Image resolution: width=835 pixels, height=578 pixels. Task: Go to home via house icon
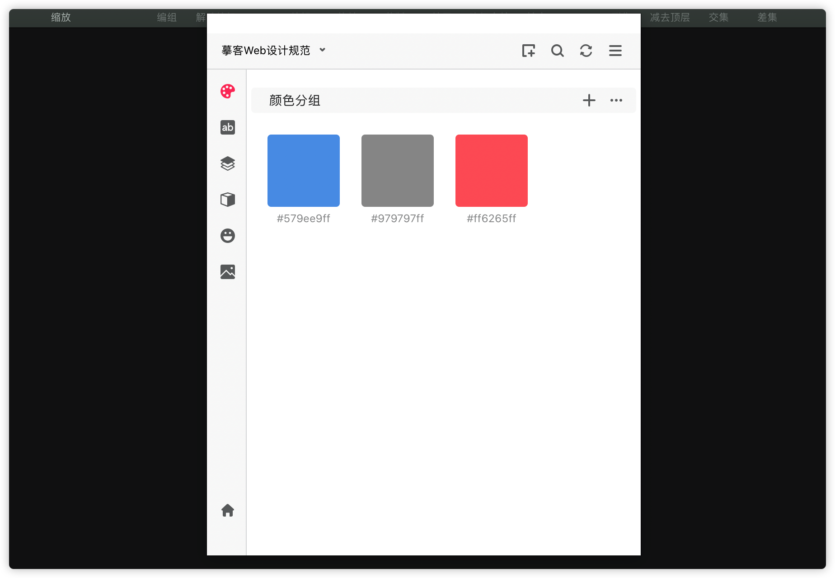228,510
